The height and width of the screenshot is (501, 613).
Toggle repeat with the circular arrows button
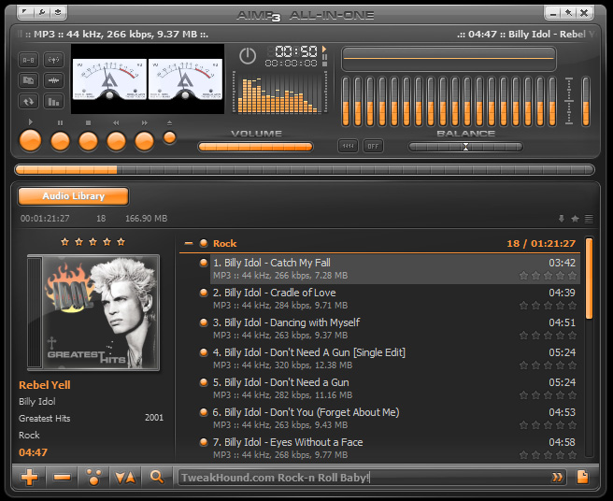[29, 102]
